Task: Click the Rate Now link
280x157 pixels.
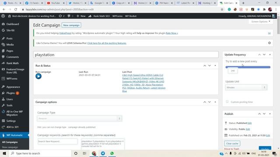Action: (172, 33)
